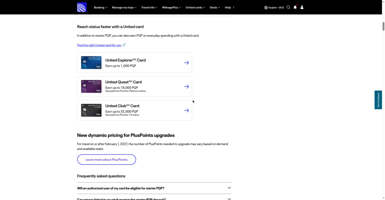Open the site search magnifier icon
The height and width of the screenshot is (200, 385).
[288, 8]
